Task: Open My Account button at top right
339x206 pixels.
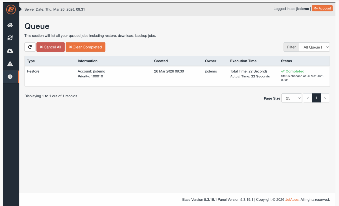Action: 322,9
